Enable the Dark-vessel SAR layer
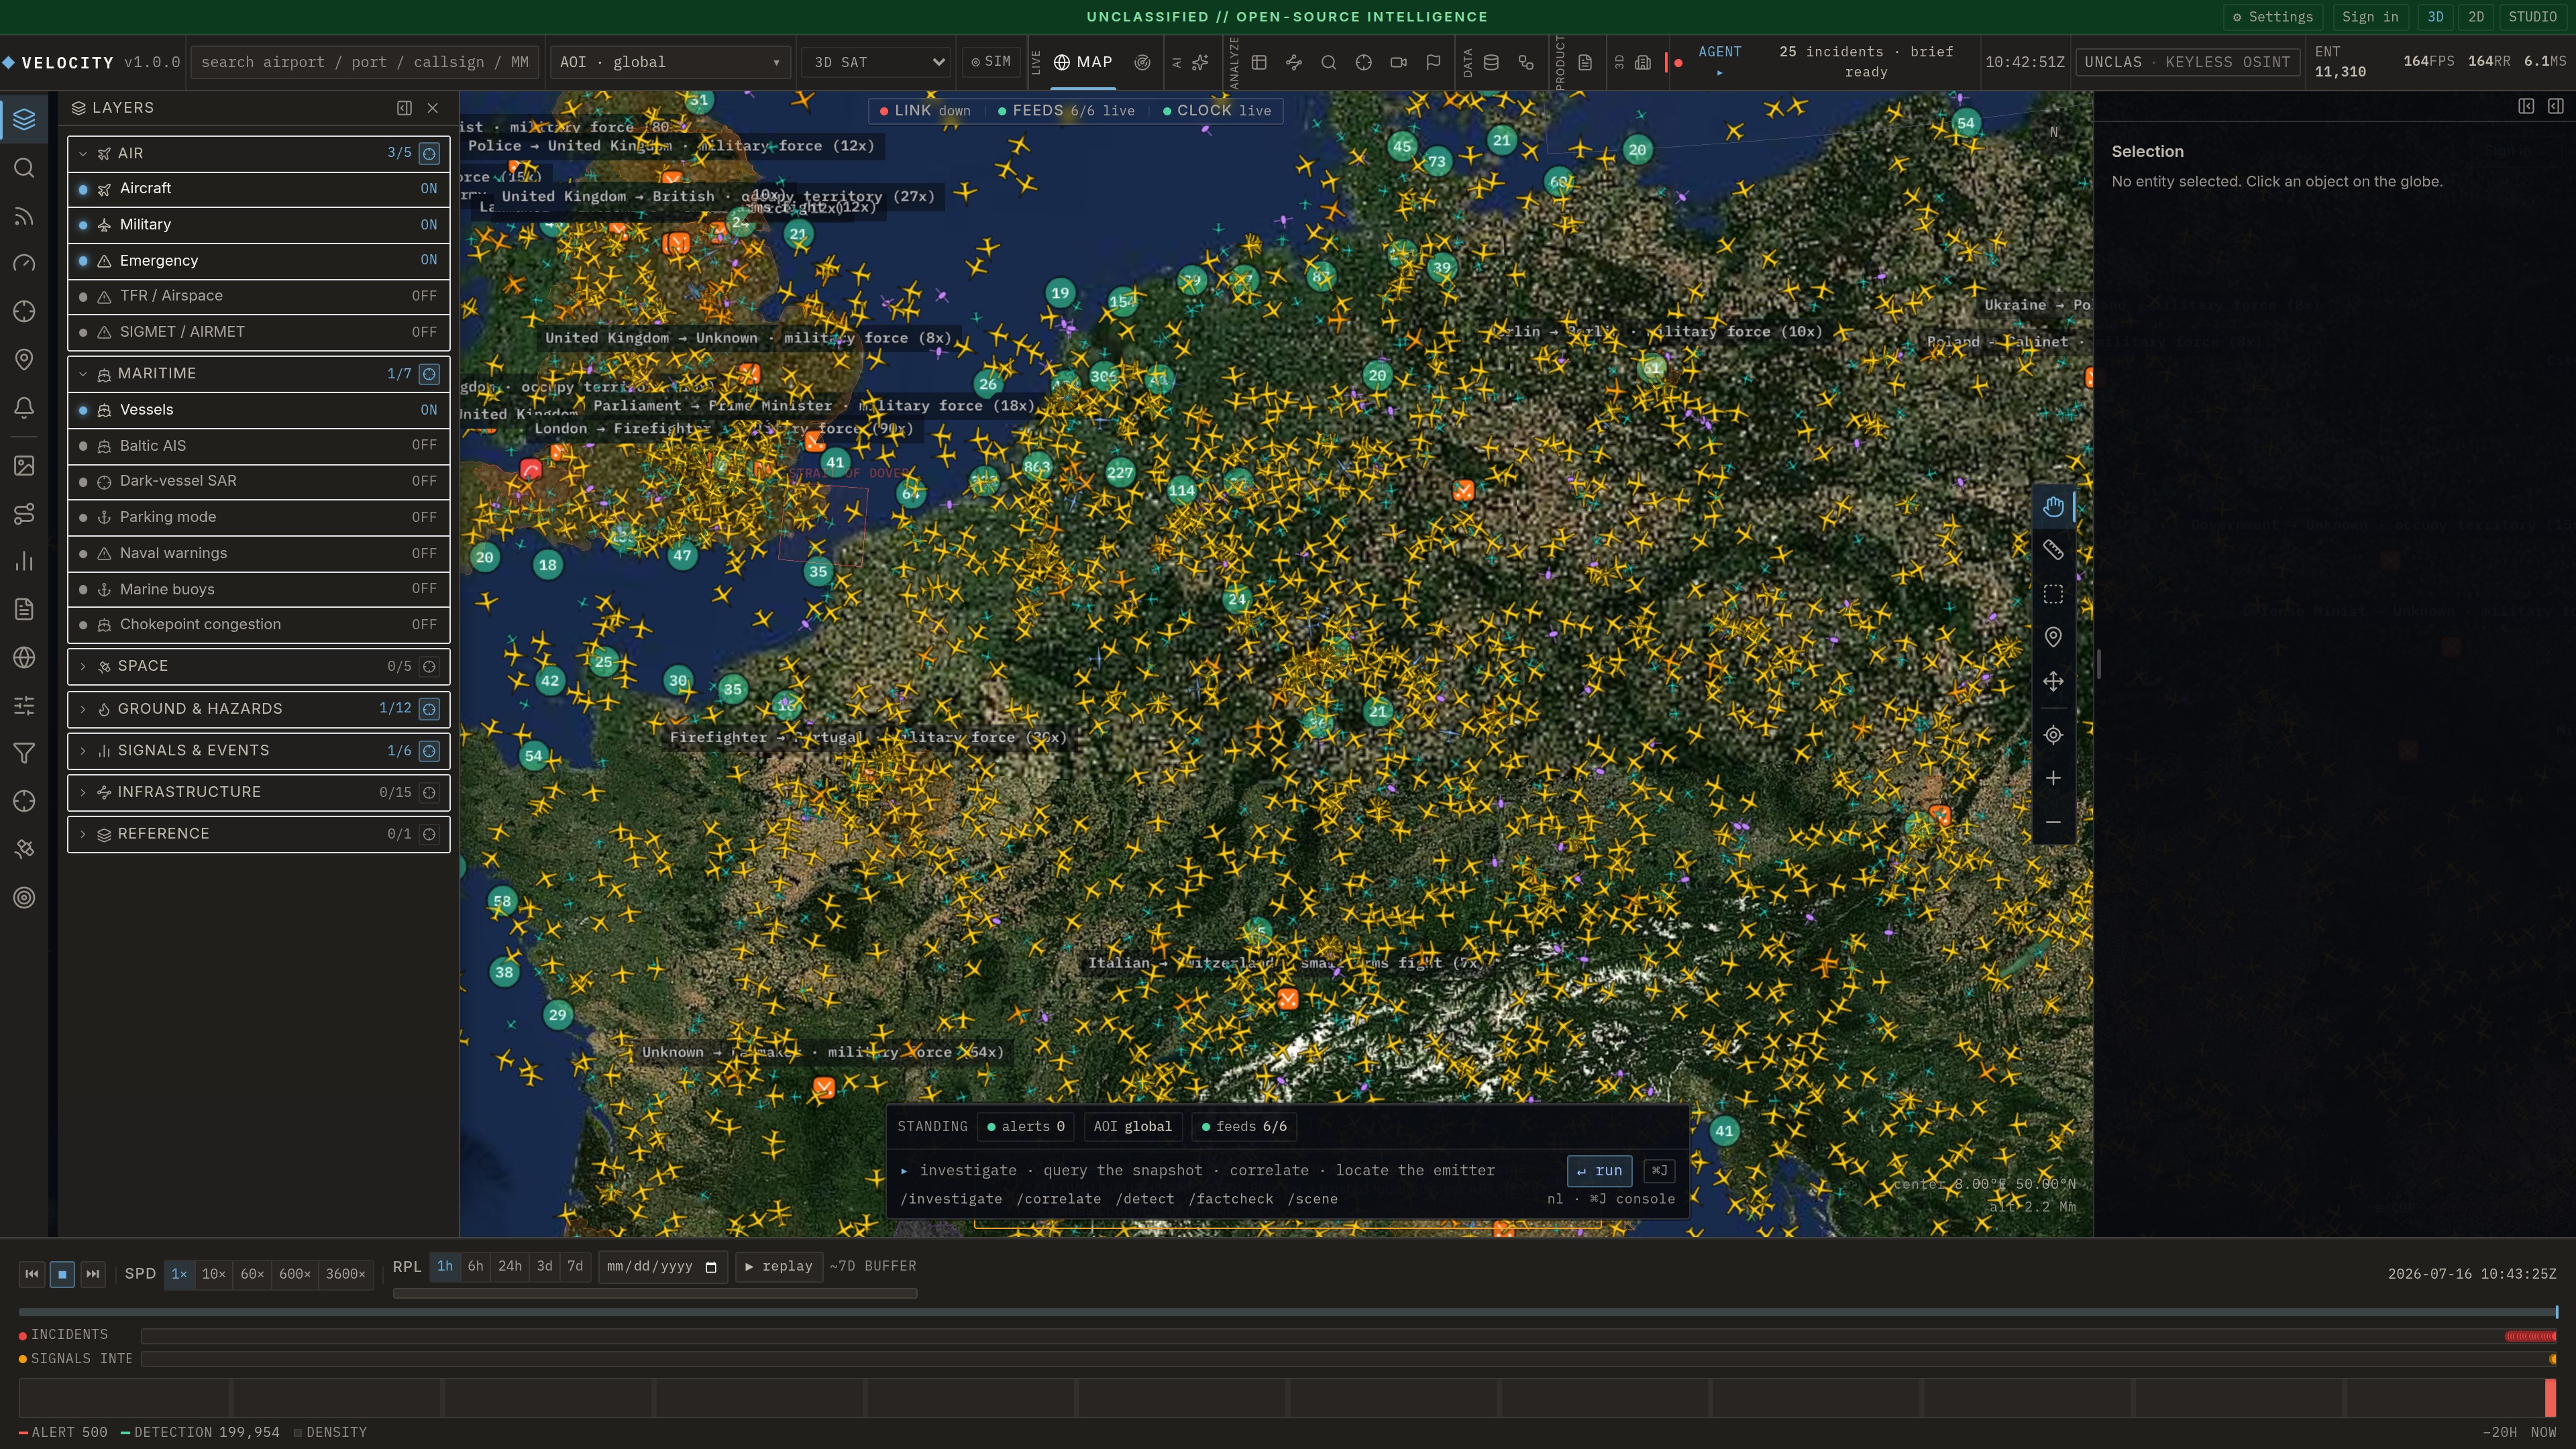 258,481
